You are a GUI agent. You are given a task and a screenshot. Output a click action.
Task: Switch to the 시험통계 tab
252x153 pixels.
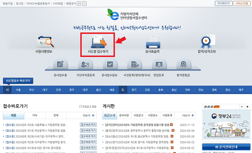tap(167, 115)
